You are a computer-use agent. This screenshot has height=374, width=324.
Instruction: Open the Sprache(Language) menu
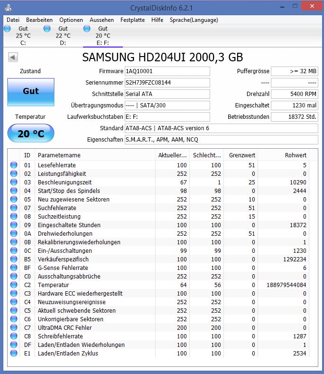(194, 20)
